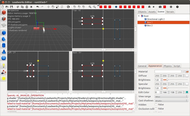The image size is (190, 116).
Task: Open the View range dropdown
Action: pyautogui.click(x=171, y=96)
